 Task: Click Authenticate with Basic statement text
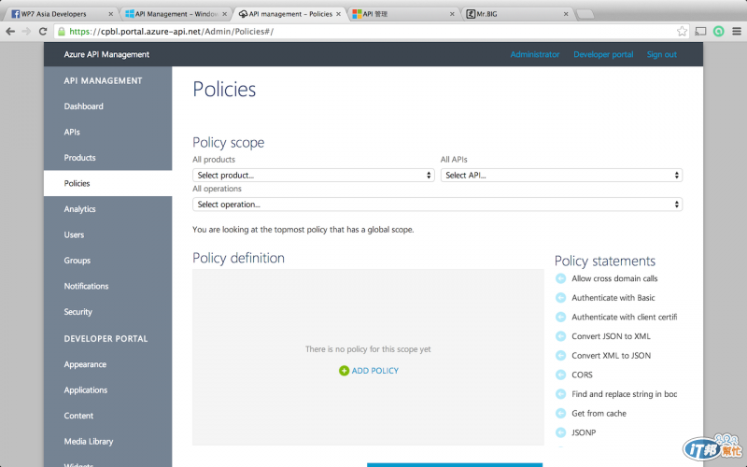(x=613, y=298)
